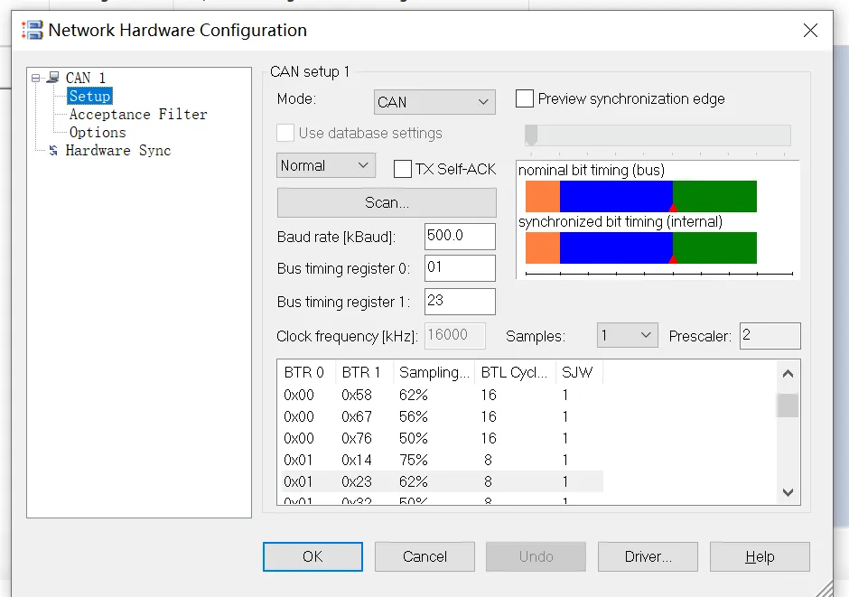Click the 75% sampling point cell
This screenshot has width=849, height=597.
[414, 460]
